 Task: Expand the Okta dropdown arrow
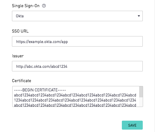[x=139, y=16]
